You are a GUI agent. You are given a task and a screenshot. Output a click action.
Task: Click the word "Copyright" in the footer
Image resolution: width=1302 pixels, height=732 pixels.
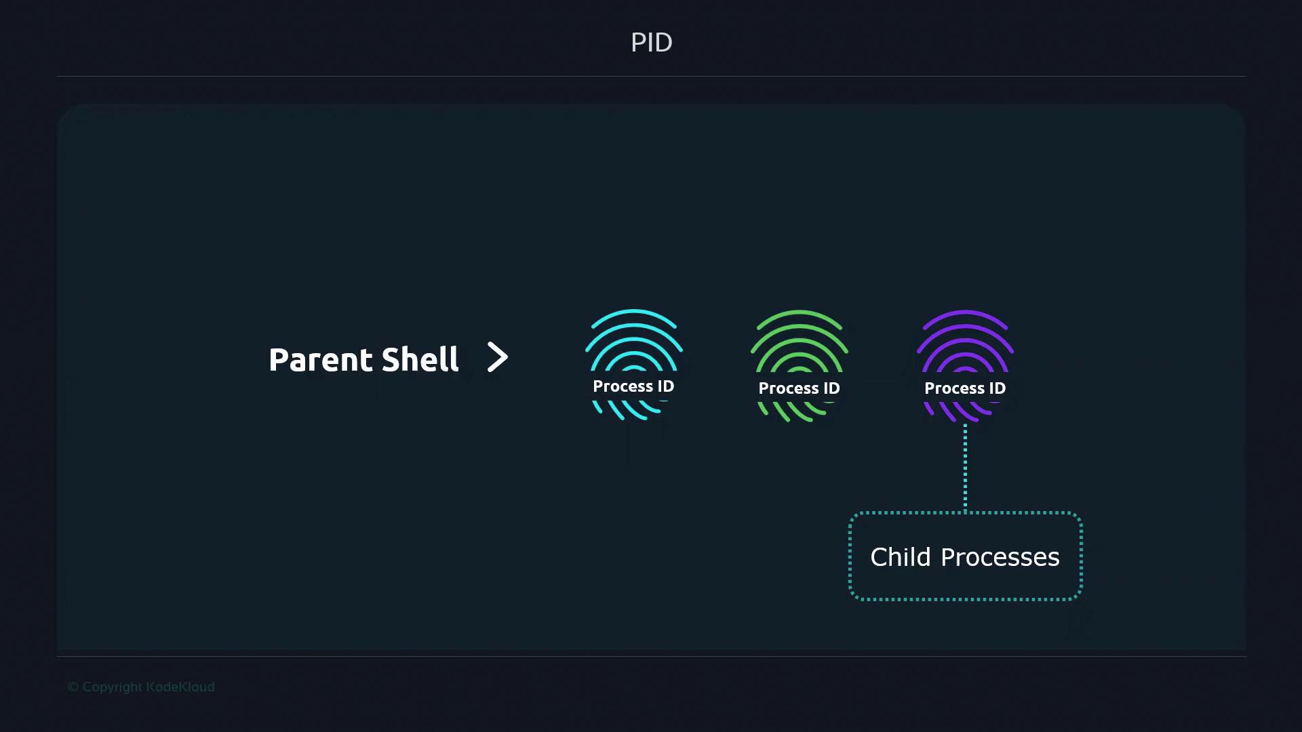pos(113,687)
